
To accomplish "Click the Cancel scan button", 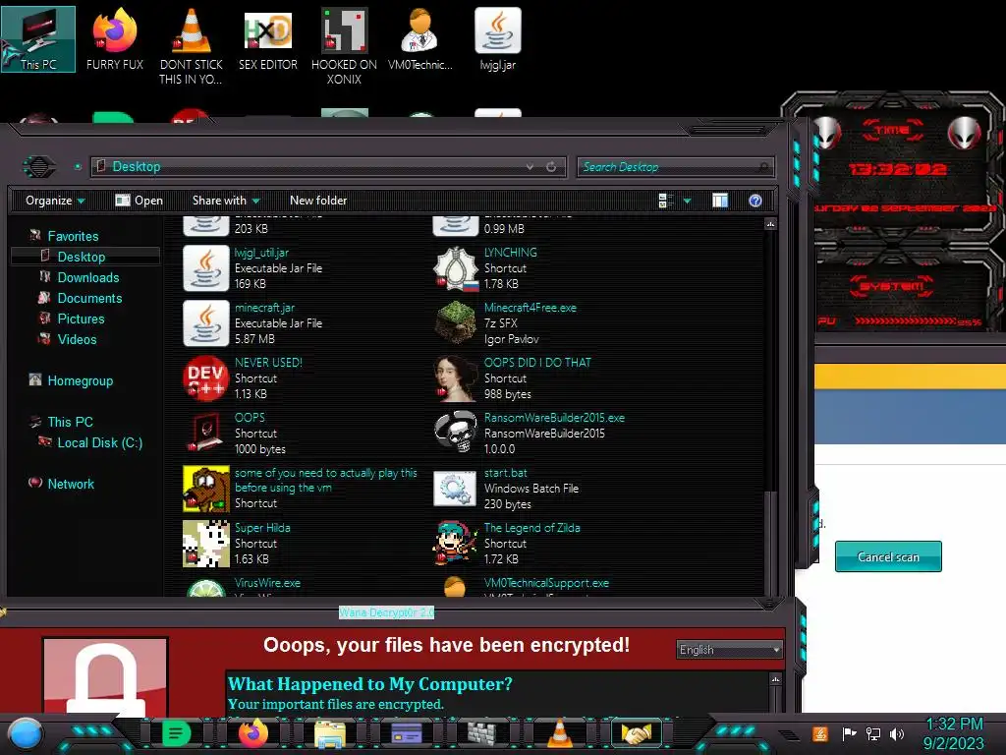I will coord(888,556).
